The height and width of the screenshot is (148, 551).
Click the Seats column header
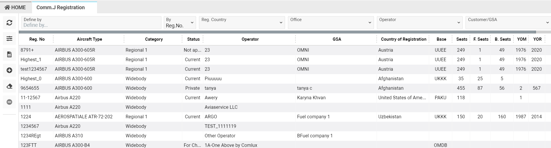461,39
